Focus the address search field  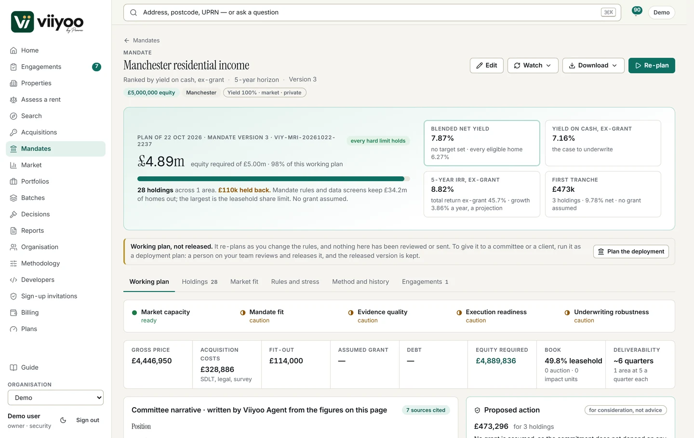372,13
